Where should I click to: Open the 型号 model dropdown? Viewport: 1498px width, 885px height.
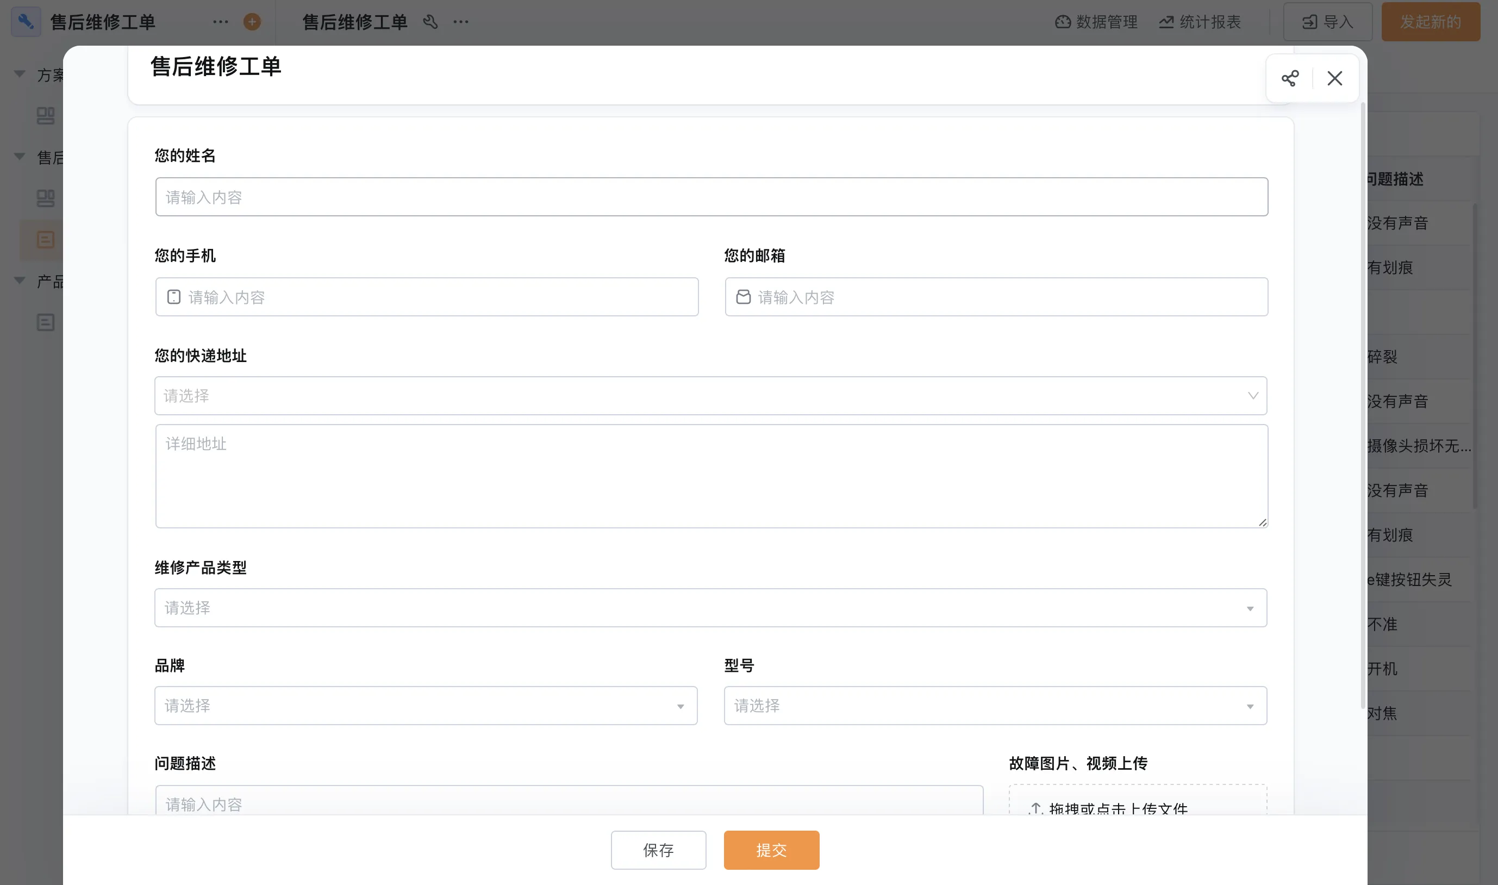click(995, 706)
